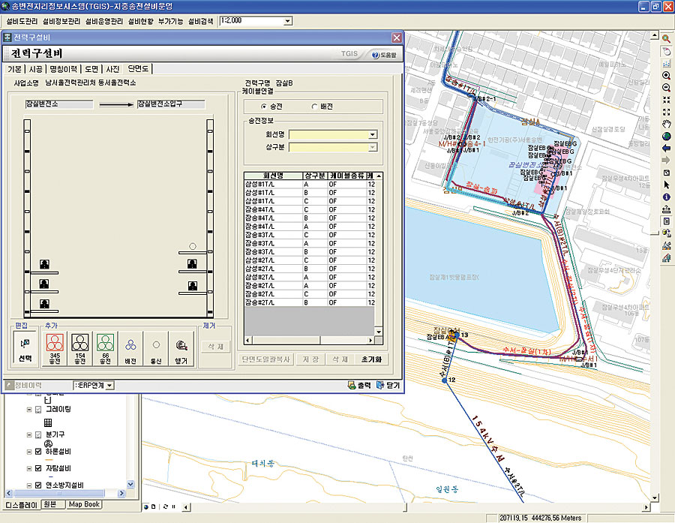Collapse the 그레이팅 tree node

[x=28, y=409]
